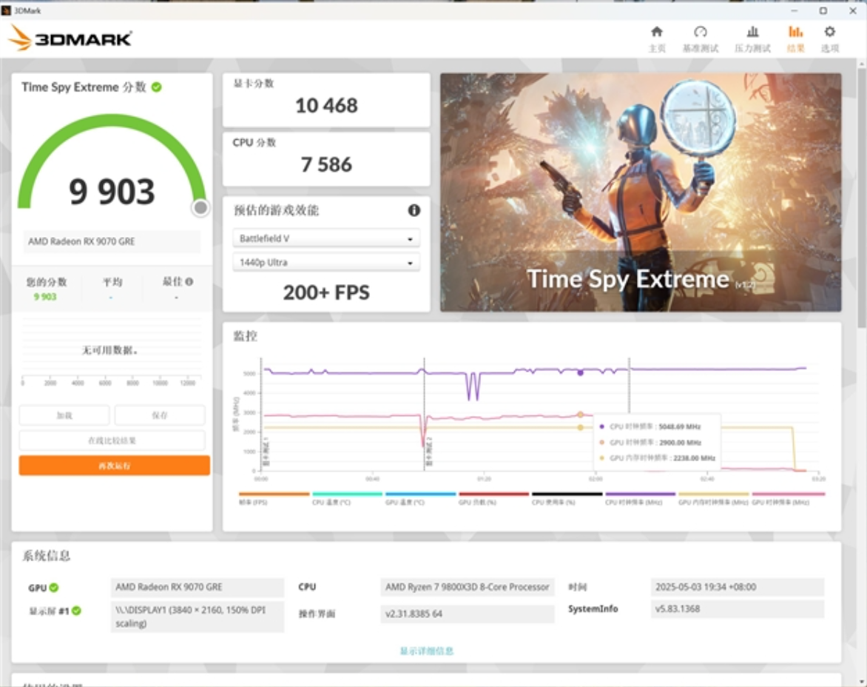Click the green check beside Time Spy Extreme 分数

coord(157,87)
